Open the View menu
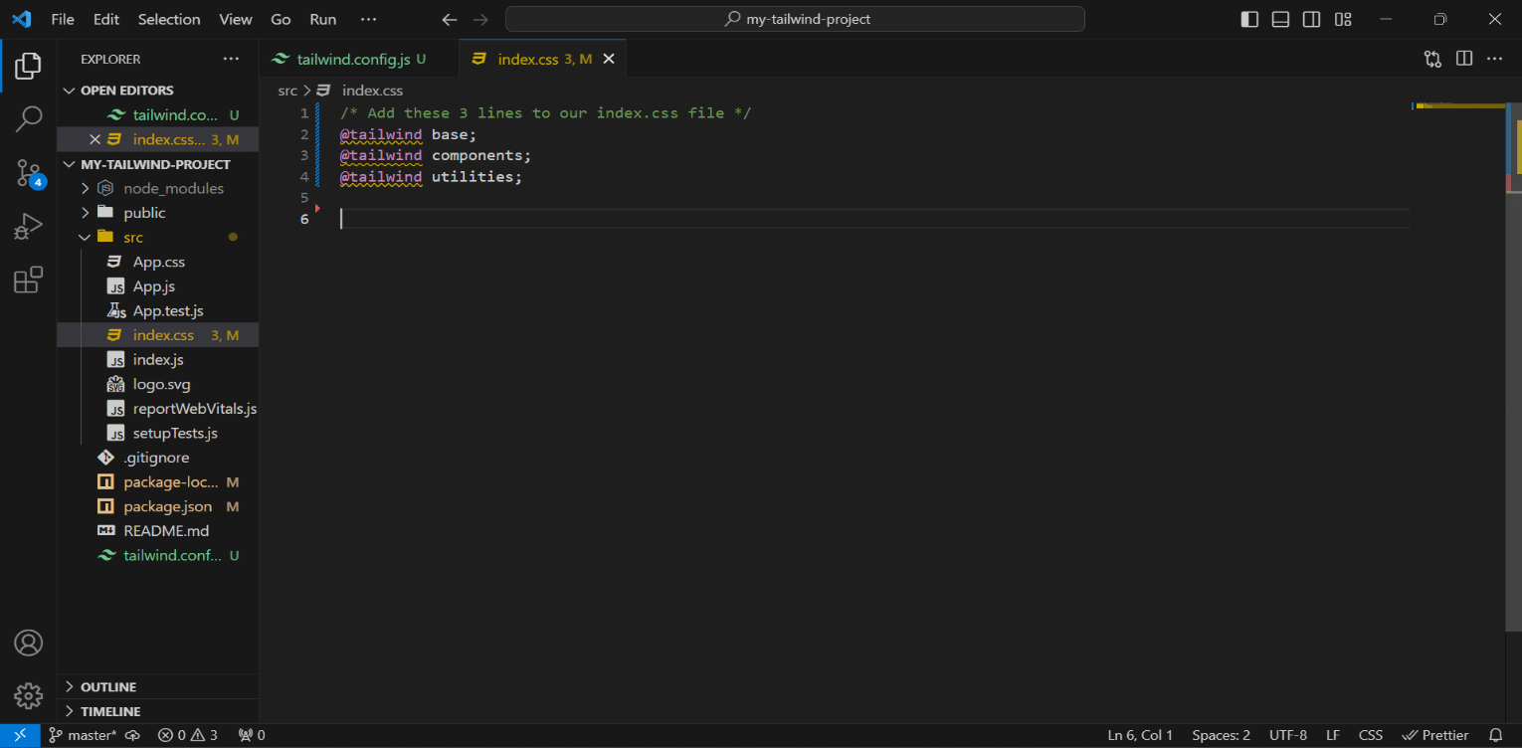This screenshot has height=748, width=1522. 236,19
